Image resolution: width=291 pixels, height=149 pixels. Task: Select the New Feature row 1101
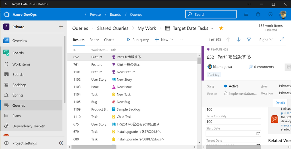pyautogui.click(x=132, y=72)
